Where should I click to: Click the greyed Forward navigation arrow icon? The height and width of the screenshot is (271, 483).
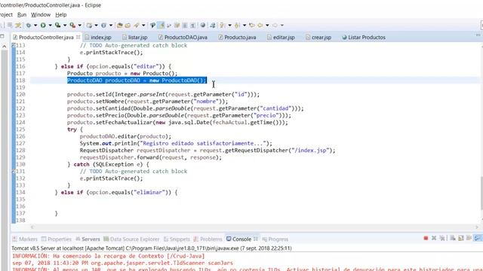click(275, 25)
